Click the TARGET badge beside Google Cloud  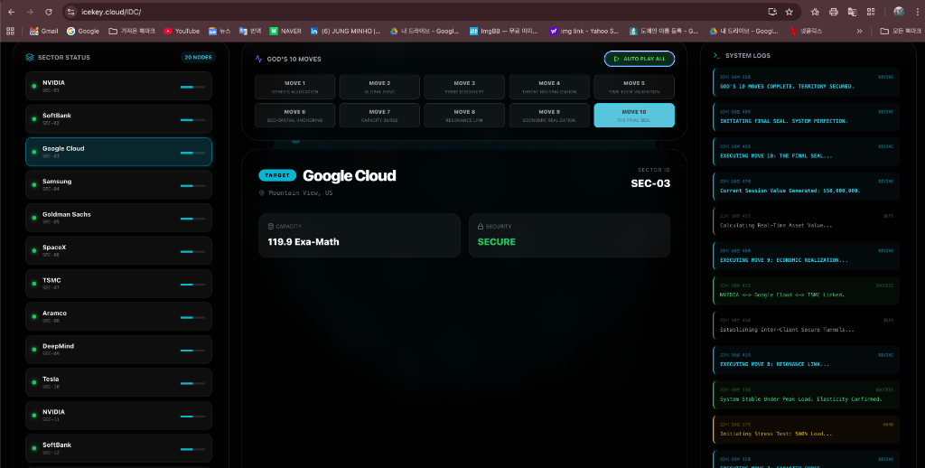click(x=277, y=175)
